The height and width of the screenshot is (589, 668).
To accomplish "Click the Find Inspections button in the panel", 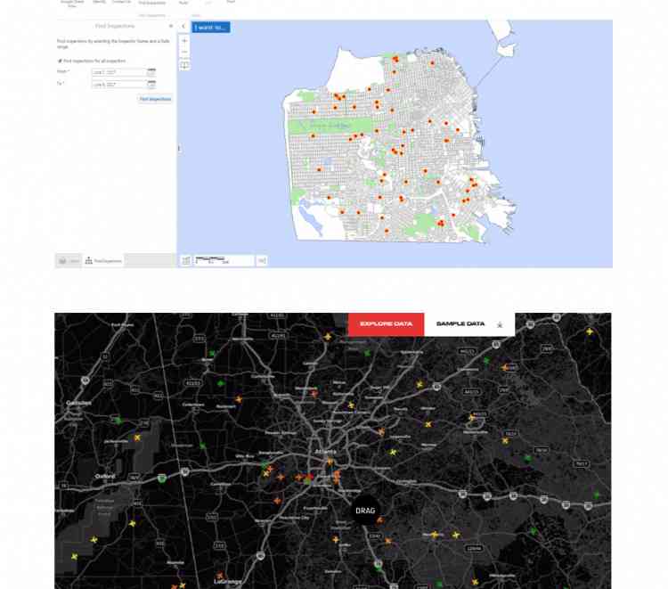I will point(155,99).
